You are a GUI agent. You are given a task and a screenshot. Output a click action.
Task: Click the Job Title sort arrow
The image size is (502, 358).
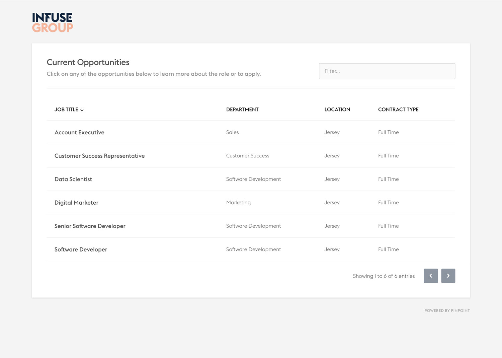pos(82,110)
